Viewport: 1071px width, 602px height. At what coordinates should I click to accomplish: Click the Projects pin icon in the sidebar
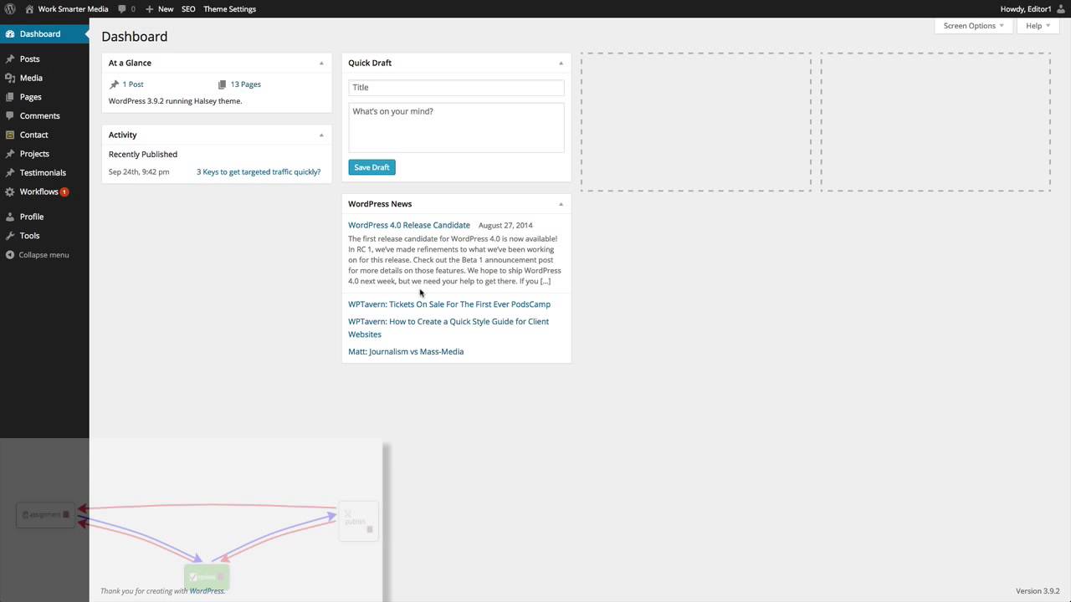(10, 154)
